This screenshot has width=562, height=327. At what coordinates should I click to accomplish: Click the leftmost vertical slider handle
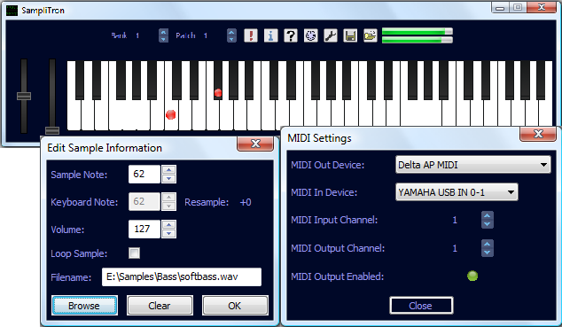(24, 96)
